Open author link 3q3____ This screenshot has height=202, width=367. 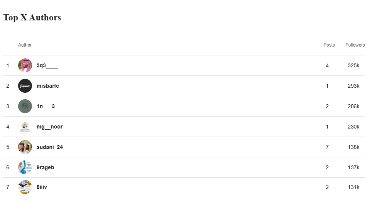pyautogui.click(x=47, y=66)
